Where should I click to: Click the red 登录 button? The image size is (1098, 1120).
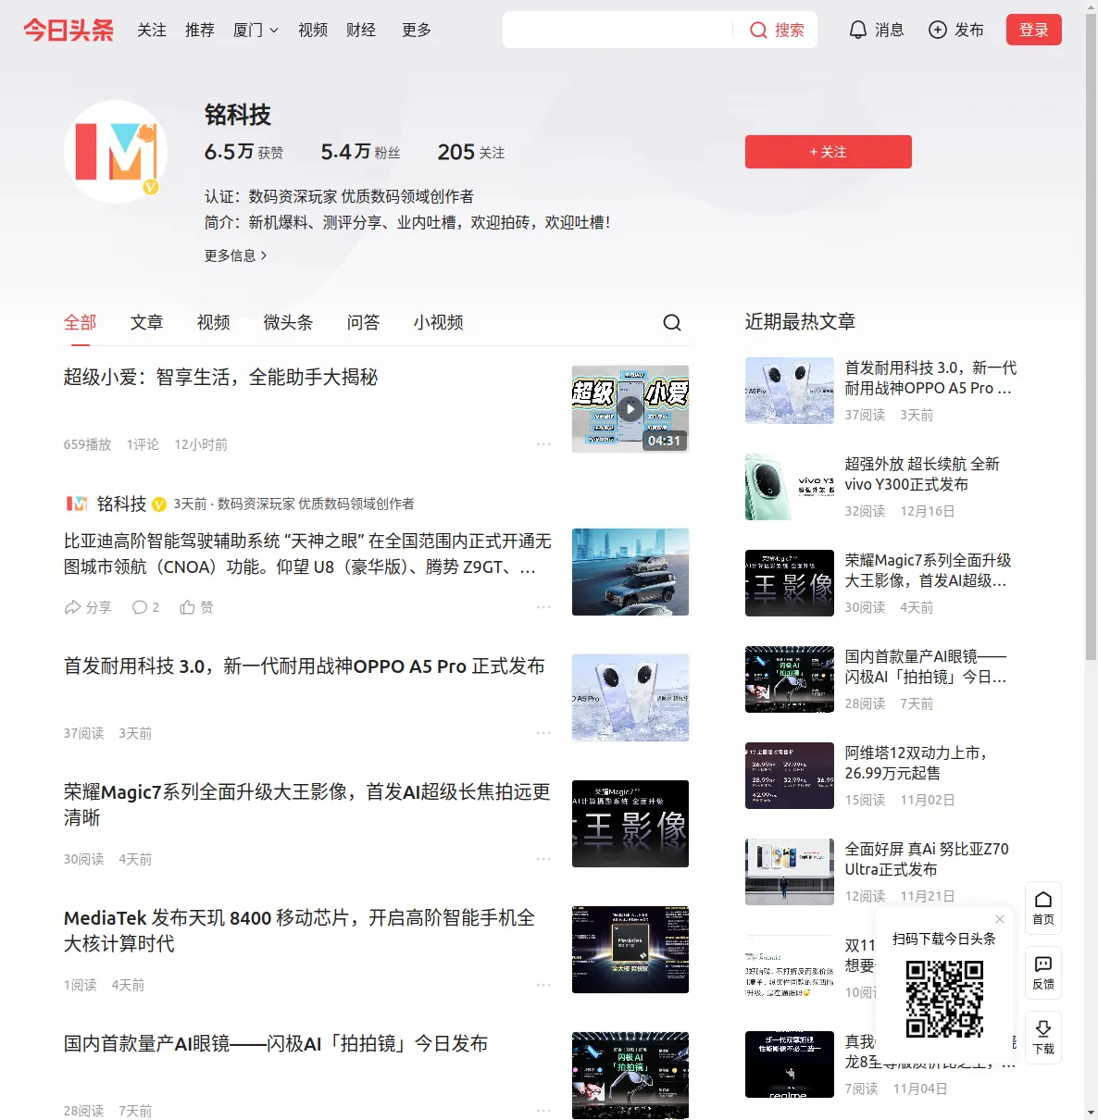point(1034,30)
